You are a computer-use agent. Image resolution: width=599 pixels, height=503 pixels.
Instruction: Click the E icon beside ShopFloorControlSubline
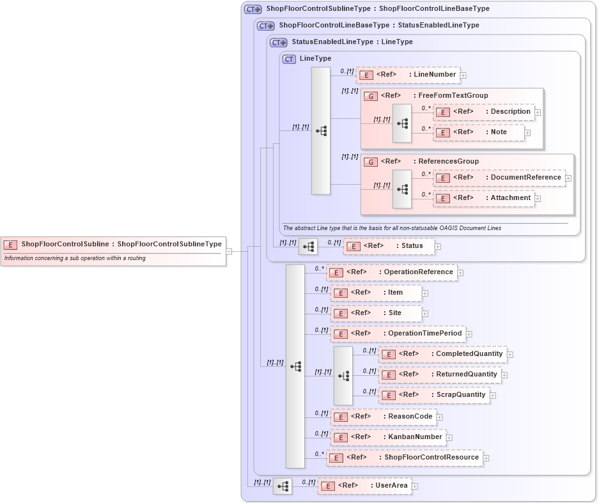pyautogui.click(x=10, y=244)
